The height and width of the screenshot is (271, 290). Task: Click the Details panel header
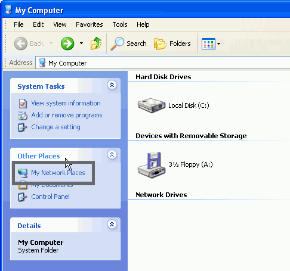tap(65, 225)
